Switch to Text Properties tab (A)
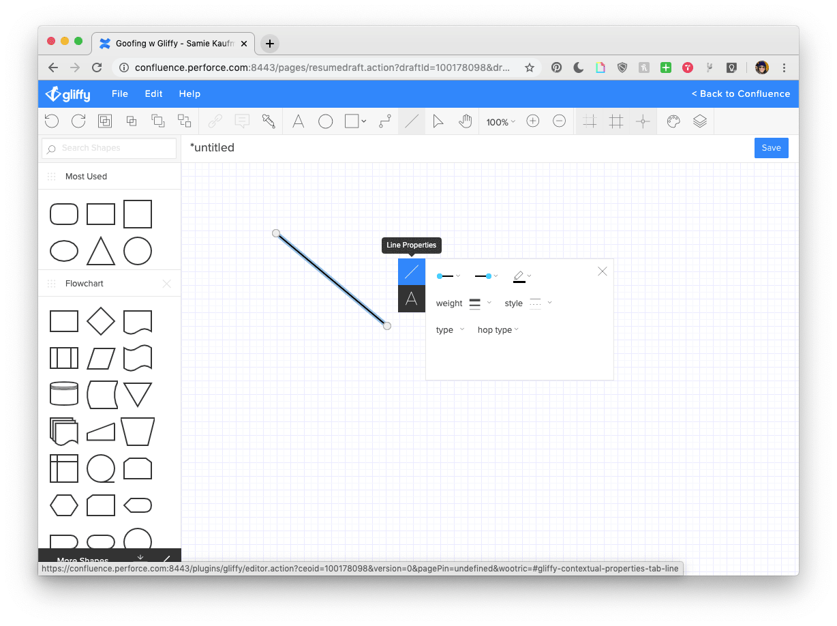 click(x=412, y=299)
